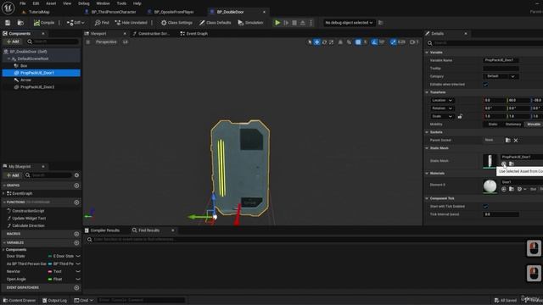Image resolution: width=543 pixels, height=305 pixels.
Task: Toggle grid snapping in the viewport toolbar
Action: tap(358, 42)
